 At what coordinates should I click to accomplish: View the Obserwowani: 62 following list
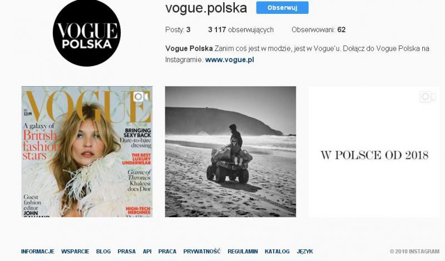318,30
